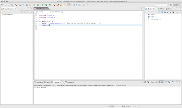Toggle Hide Inactive Elements in Outline toolbar

pyautogui.click(x=173, y=12)
